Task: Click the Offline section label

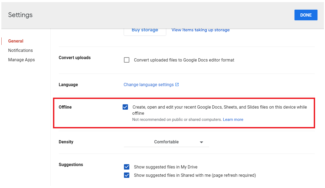Action: [65, 107]
